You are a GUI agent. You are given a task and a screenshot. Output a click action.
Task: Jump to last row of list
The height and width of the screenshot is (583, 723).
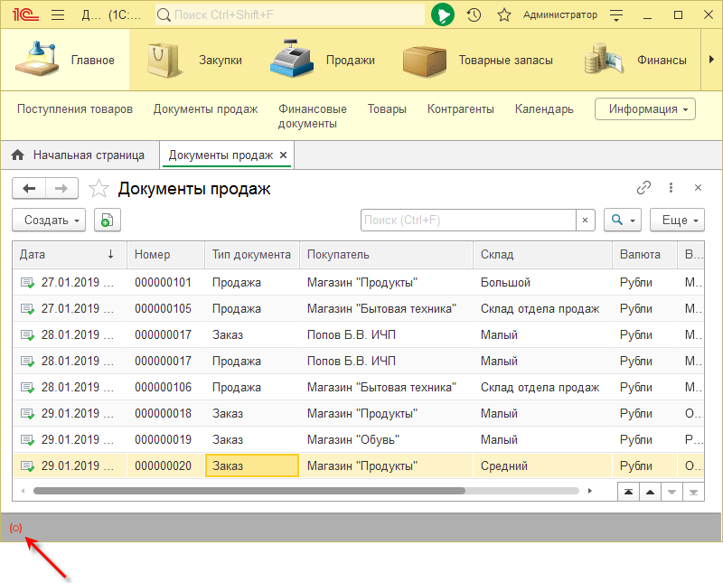click(693, 492)
